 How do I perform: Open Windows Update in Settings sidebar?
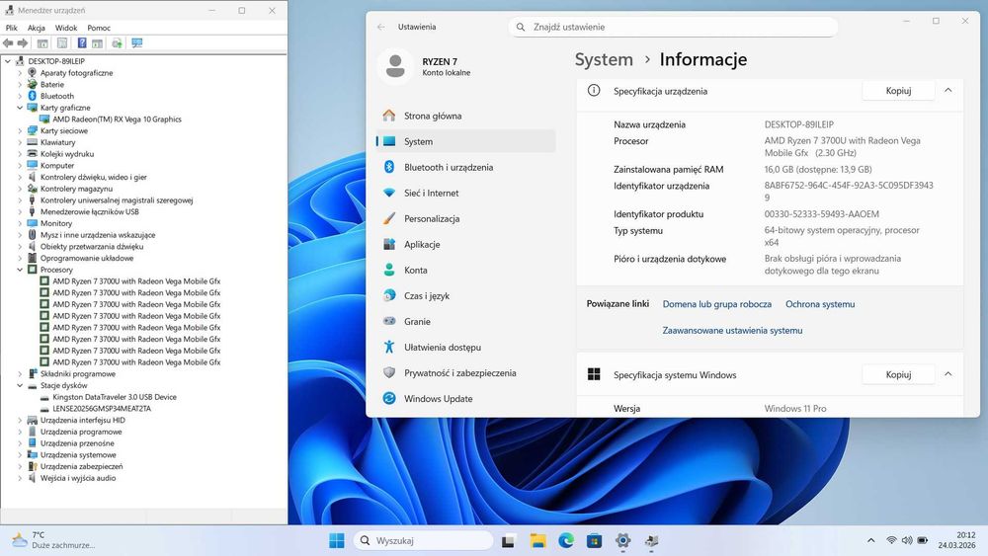tap(465, 399)
